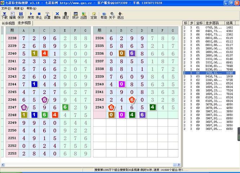240x173 pixels.
Task: Open the 帮助 menu in the menu bar
Action: point(31,8)
